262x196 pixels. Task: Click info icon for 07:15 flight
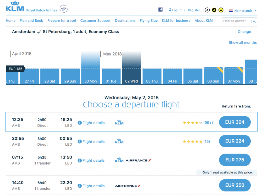click(80, 161)
